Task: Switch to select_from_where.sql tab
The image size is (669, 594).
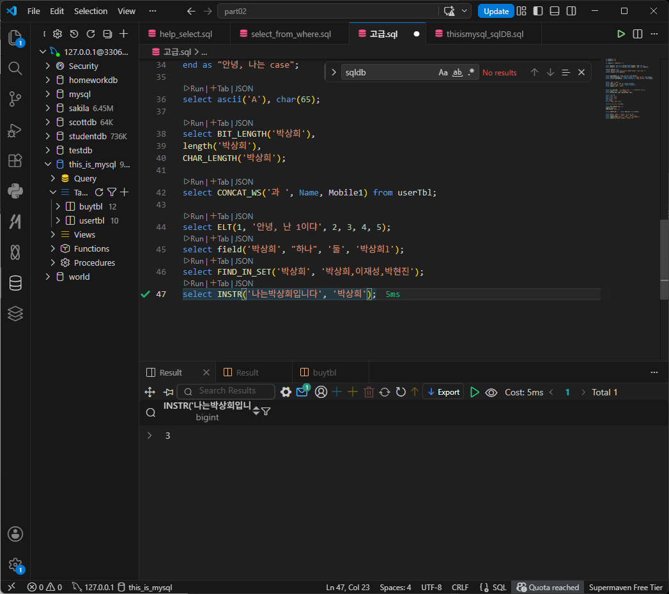Action: click(x=289, y=34)
